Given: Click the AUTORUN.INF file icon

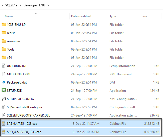Looking at the screenshot, I should point(4,66).
